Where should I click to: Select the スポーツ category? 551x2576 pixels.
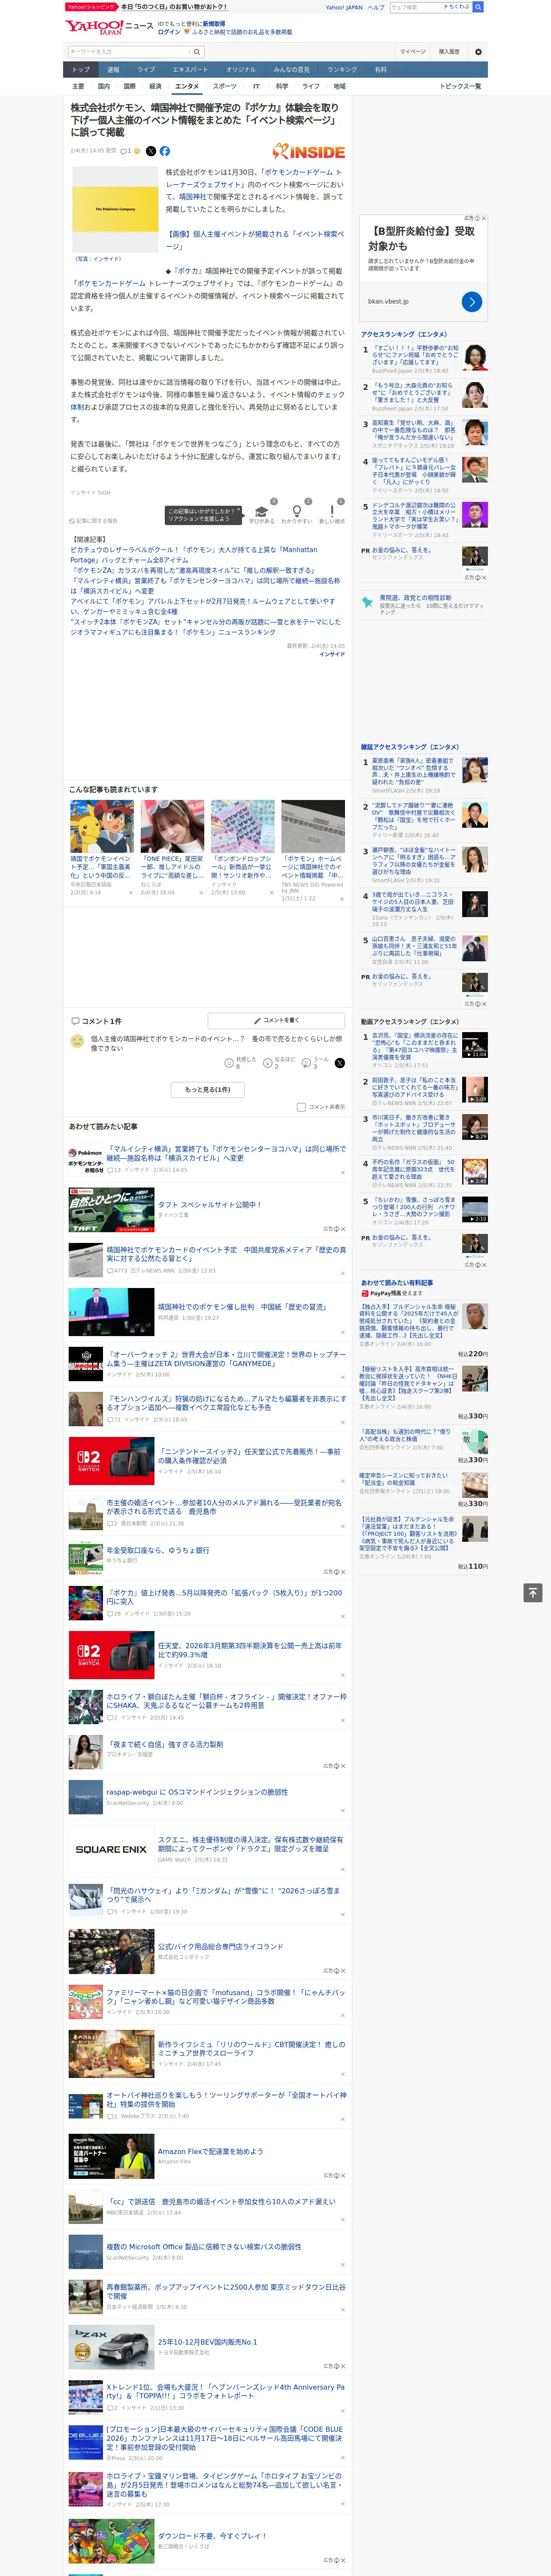[x=225, y=86]
